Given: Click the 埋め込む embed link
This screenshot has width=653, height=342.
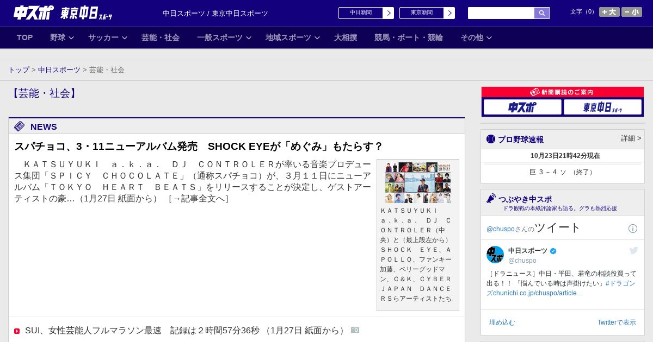Looking at the screenshot, I should [502, 322].
